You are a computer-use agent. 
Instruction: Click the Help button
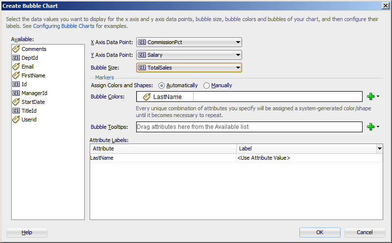(x=27, y=232)
